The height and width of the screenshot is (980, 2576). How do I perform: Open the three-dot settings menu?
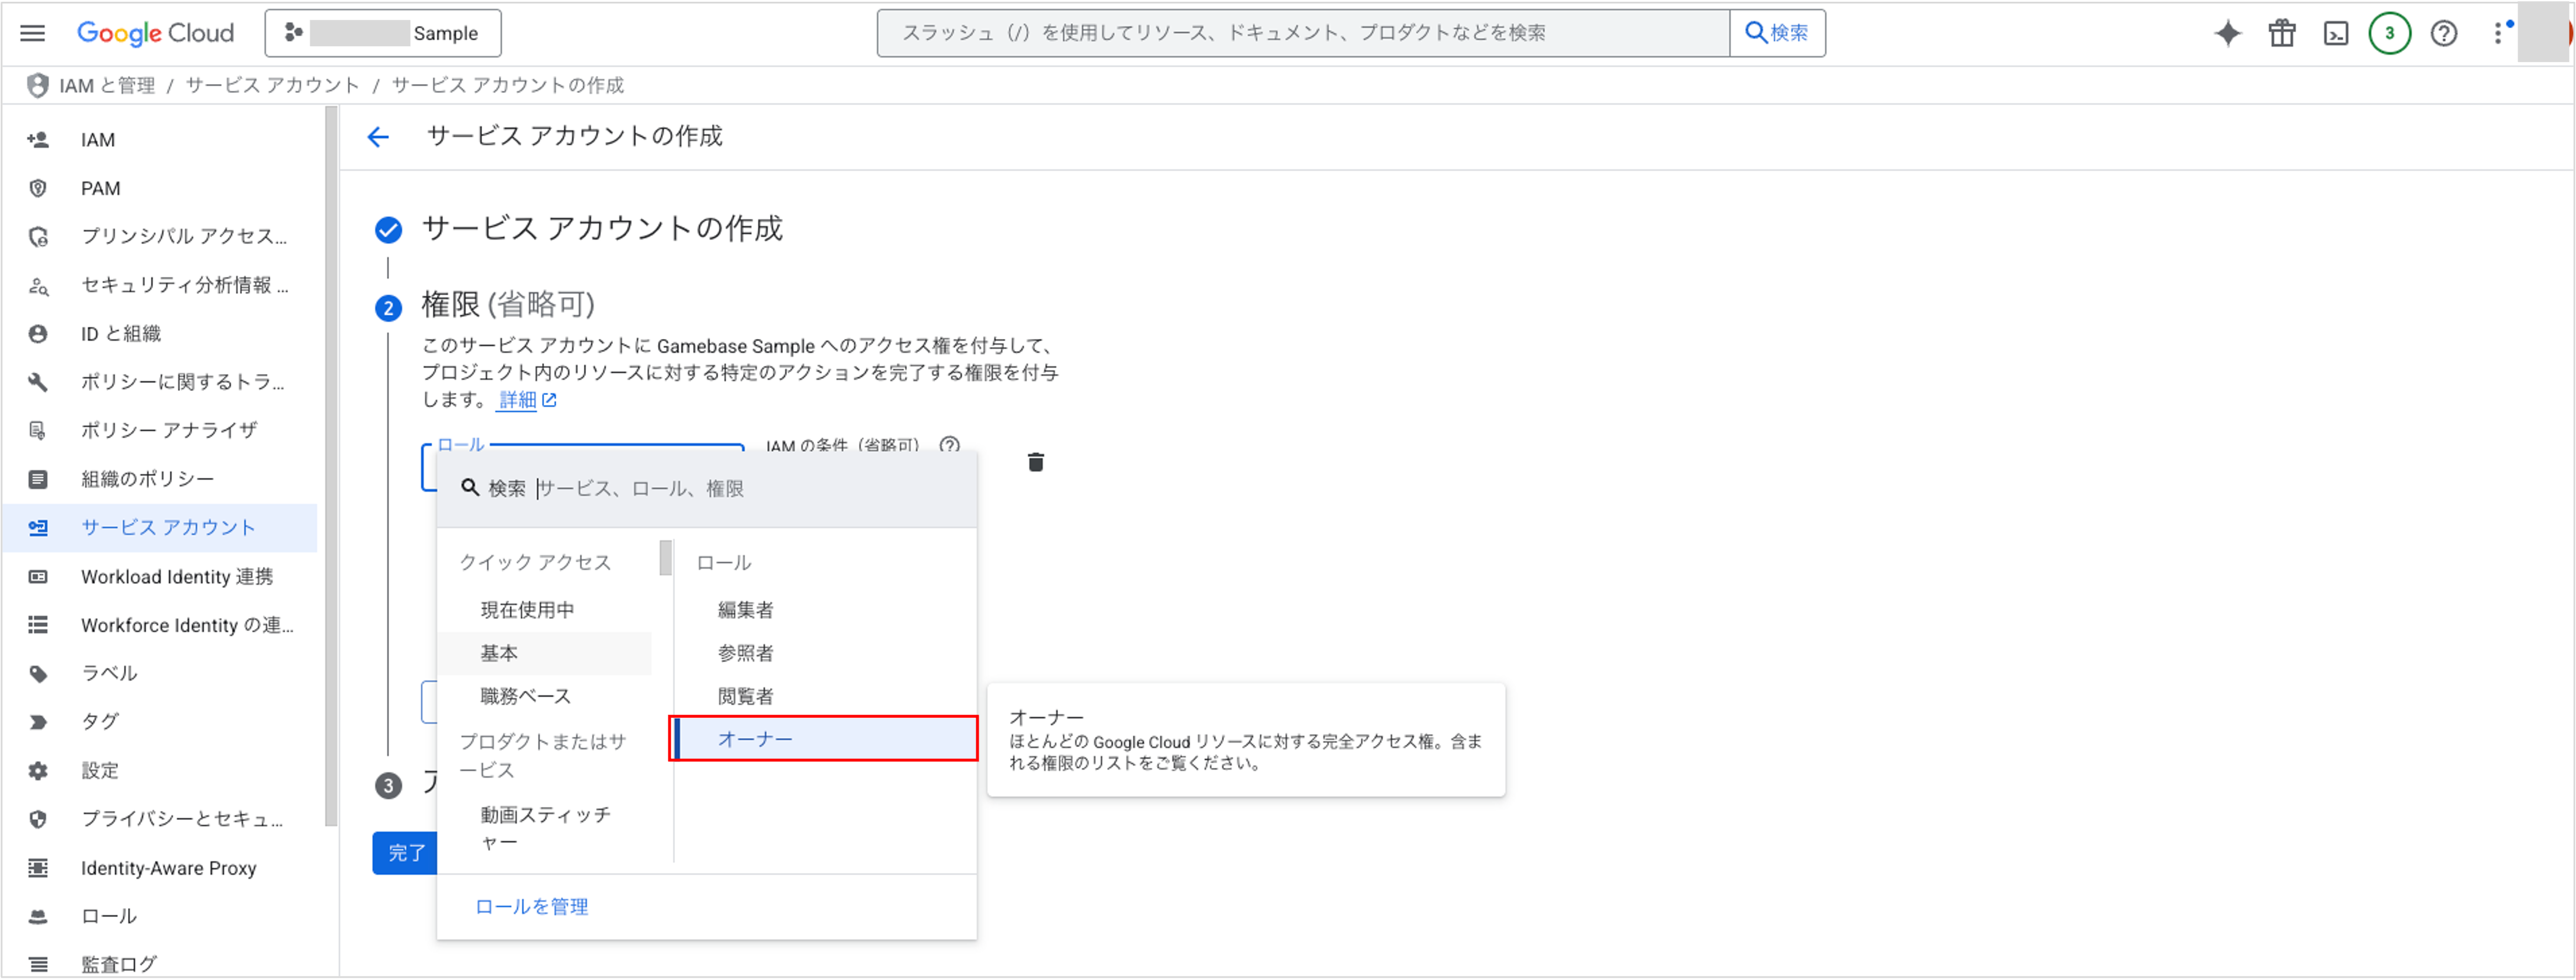[2498, 33]
